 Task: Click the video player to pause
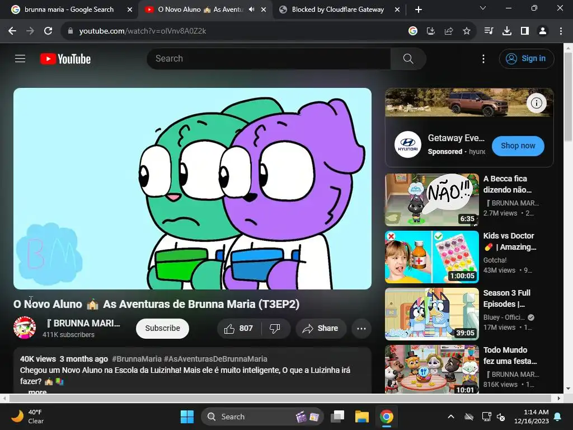coord(192,188)
